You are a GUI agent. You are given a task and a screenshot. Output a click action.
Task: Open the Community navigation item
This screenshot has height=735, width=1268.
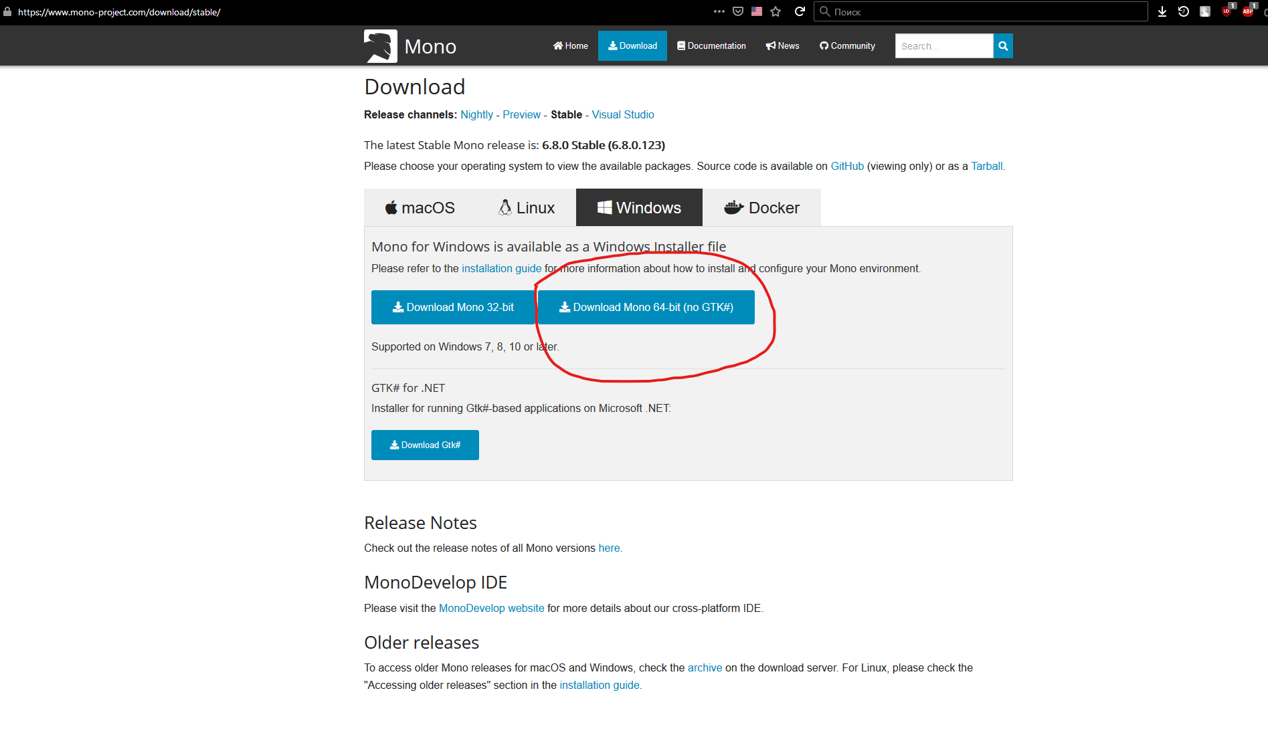[x=847, y=46]
